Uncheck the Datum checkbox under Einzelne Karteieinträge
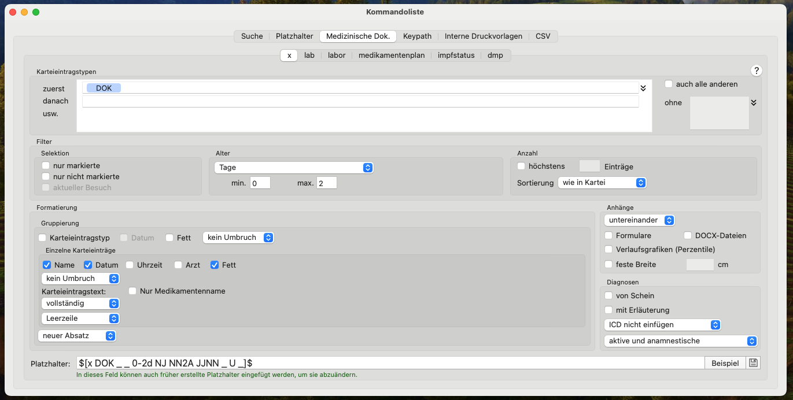The width and height of the screenshot is (793, 400). pyautogui.click(x=88, y=265)
